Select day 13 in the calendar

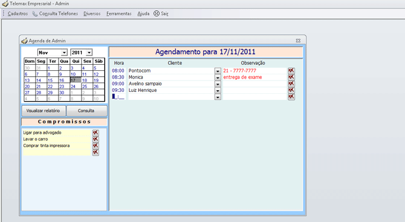pos(30,80)
